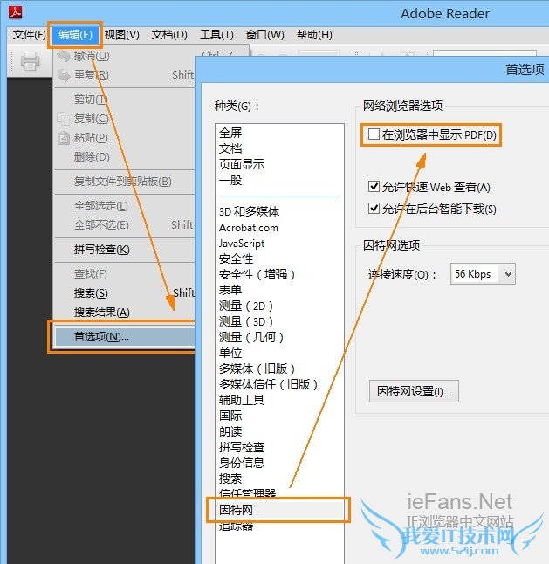Open the 文档(D) menu
Viewport: 549px width, 564px height.
pos(169,35)
